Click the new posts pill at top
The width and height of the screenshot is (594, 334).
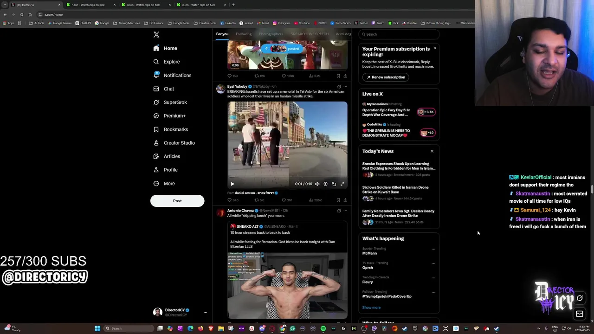(282, 49)
